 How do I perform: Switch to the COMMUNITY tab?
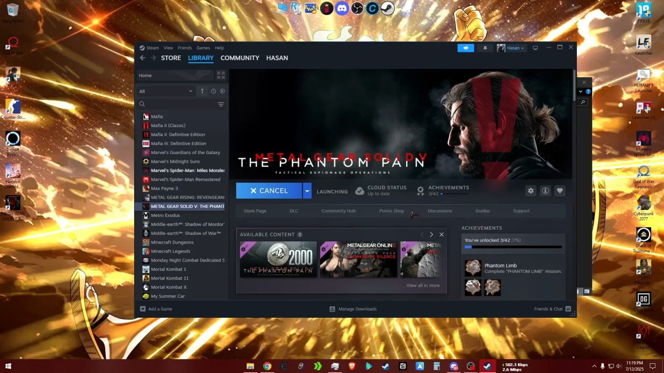pyautogui.click(x=240, y=58)
